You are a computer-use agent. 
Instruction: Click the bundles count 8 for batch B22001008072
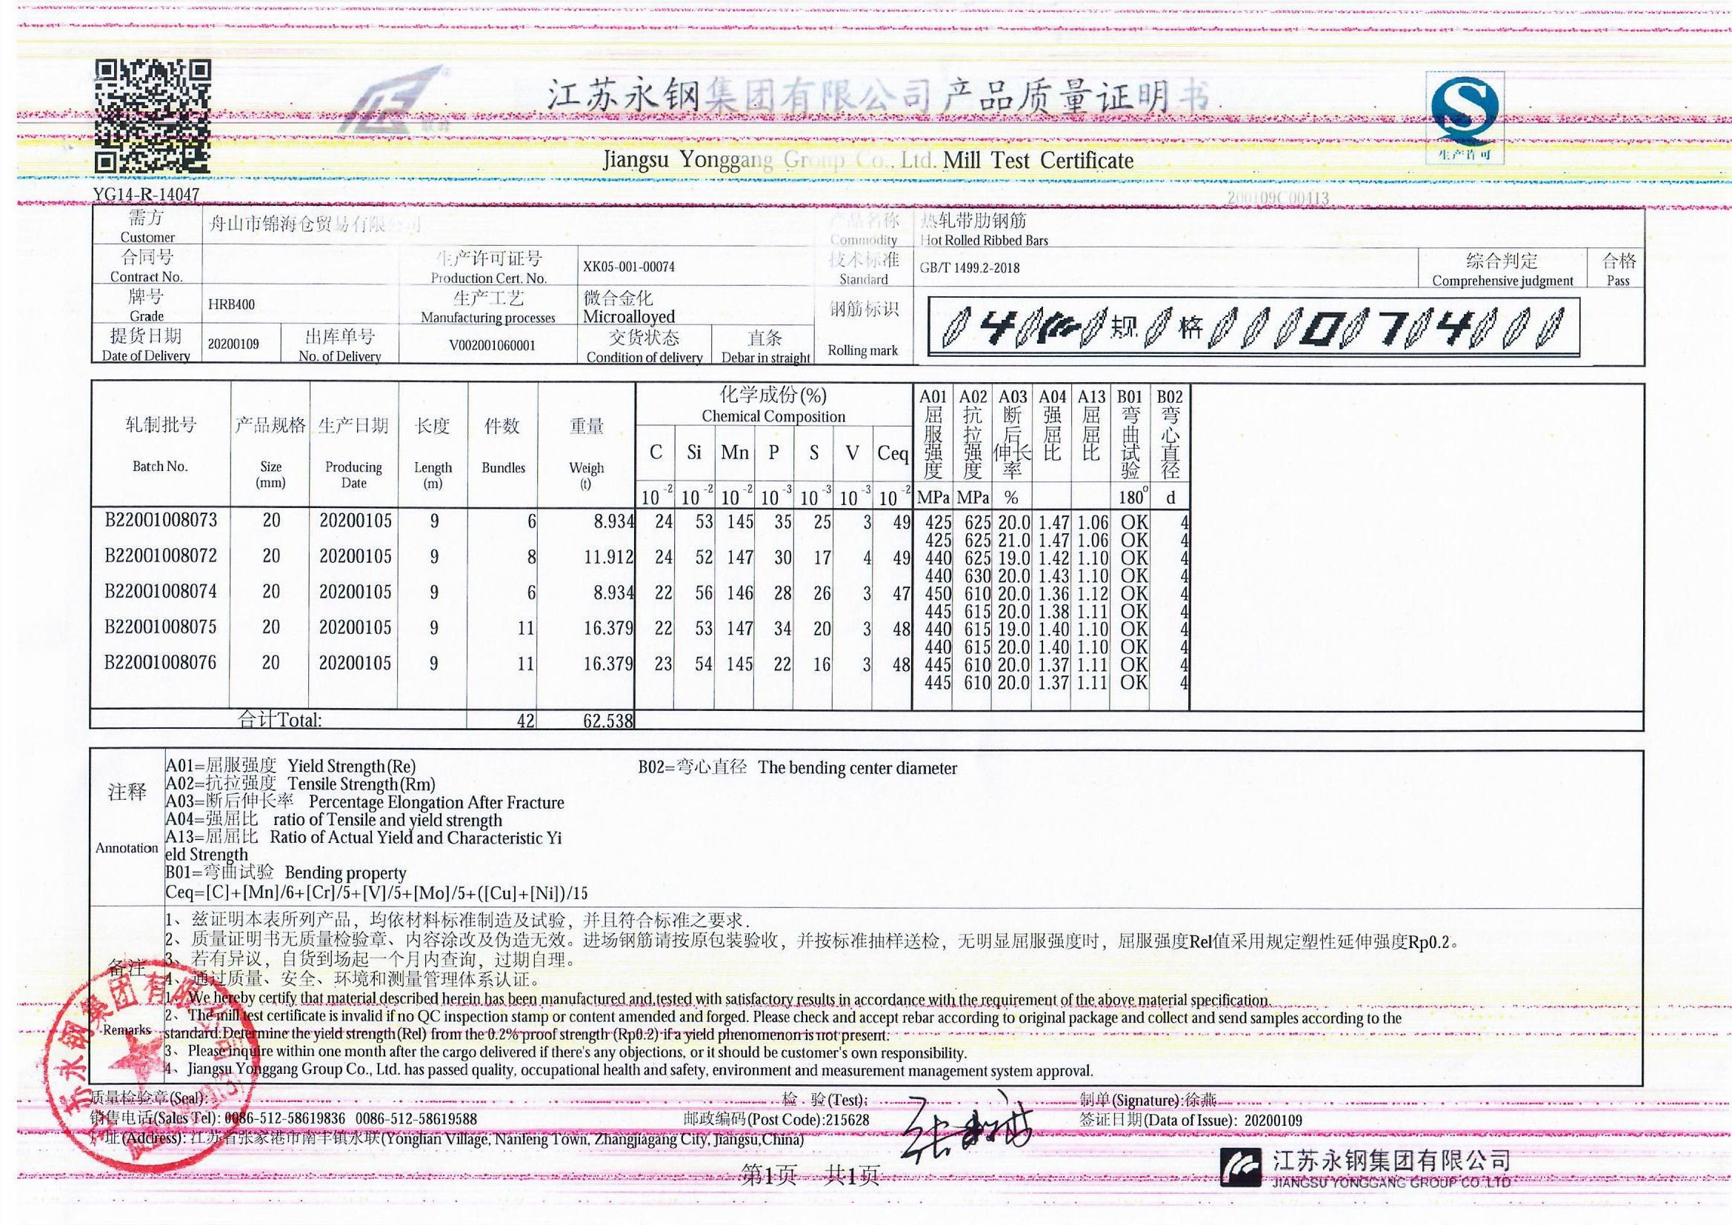point(532,558)
